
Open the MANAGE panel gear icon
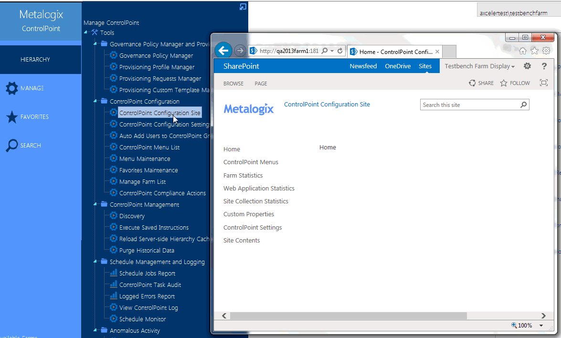tap(13, 88)
